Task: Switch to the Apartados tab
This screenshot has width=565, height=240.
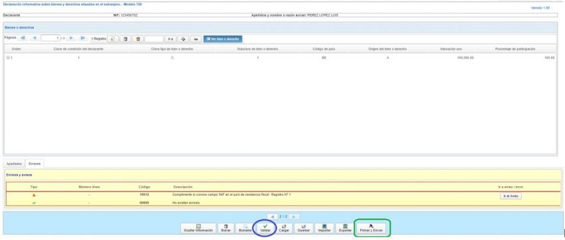Action: [x=14, y=164]
